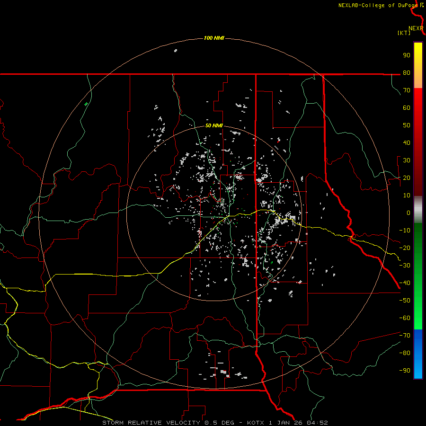Click the -80 value on velocity scale

[x=405, y=353]
